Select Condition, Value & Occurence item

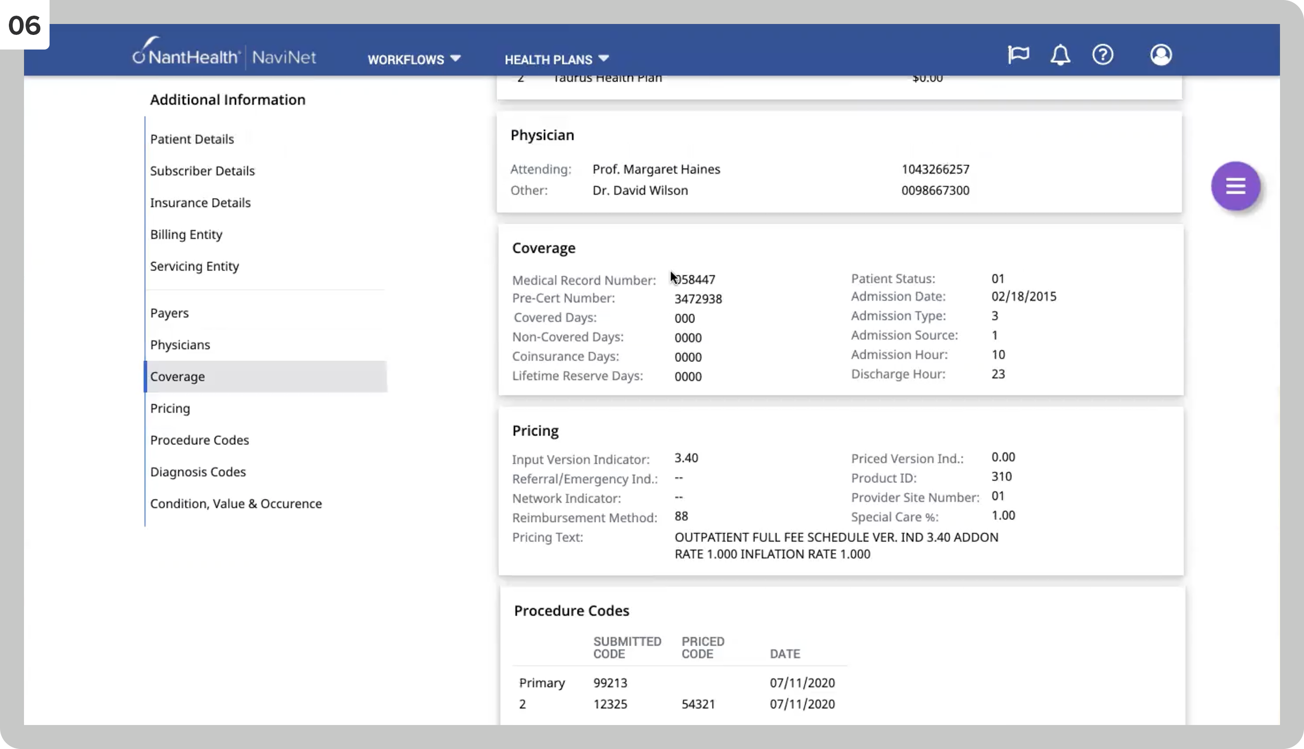236,504
